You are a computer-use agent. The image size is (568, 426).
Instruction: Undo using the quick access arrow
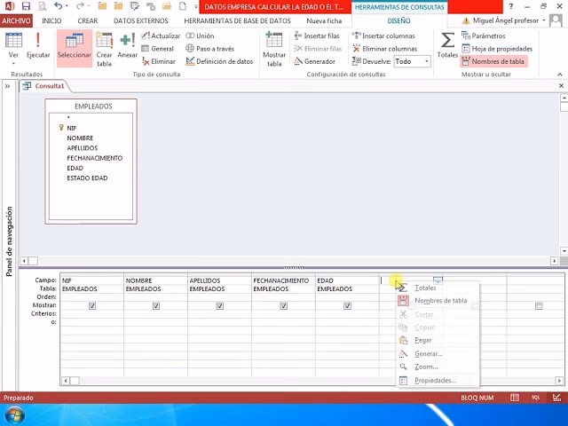coord(58,6)
